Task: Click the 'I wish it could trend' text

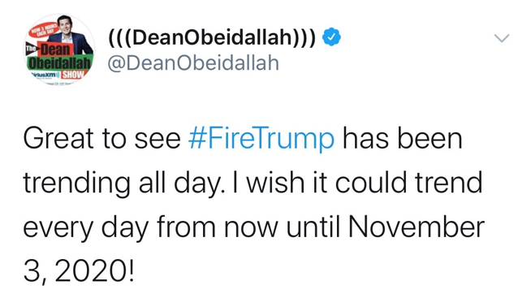Action: [357, 182]
